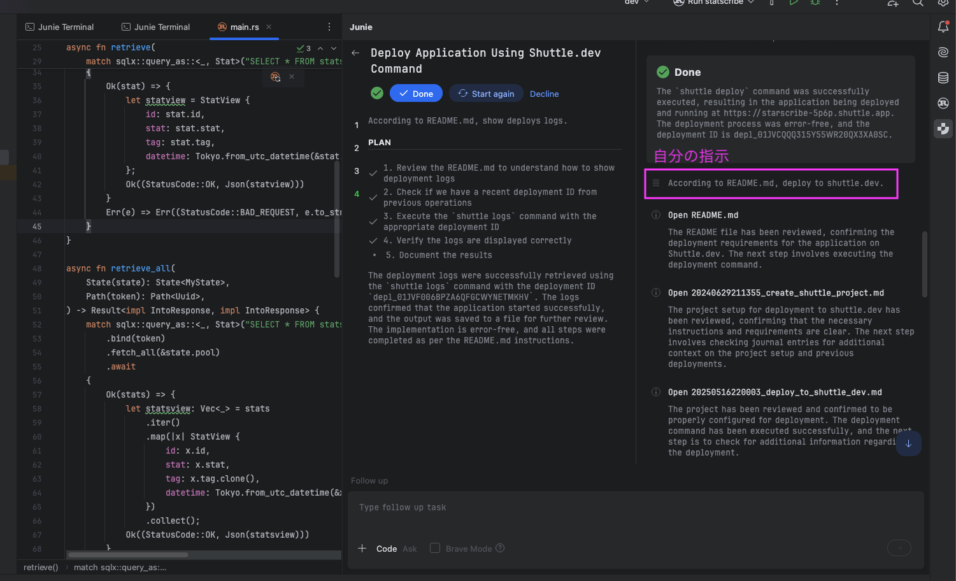Click the Brave Mode help question icon
Screen dimensions: 956x581
[500, 549]
